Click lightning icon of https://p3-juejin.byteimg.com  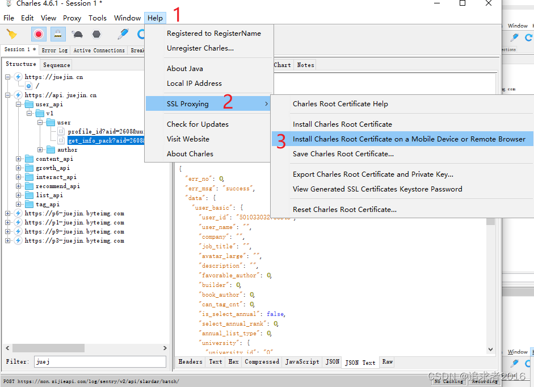tap(18, 241)
